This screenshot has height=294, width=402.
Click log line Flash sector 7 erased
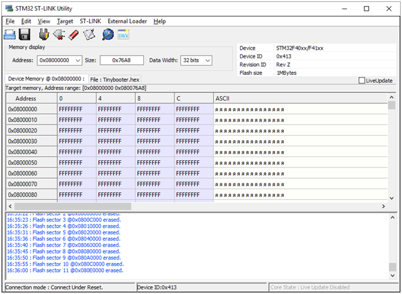[64, 245]
